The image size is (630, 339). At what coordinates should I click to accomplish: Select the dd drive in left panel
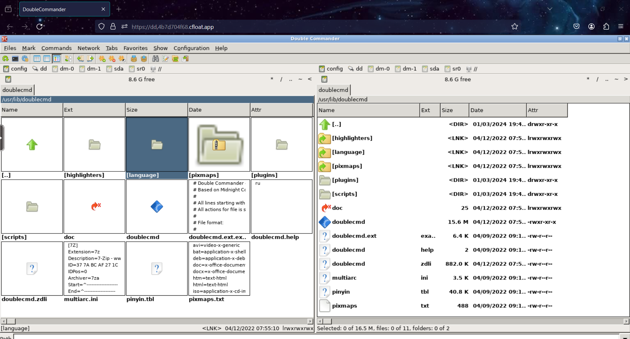(40, 69)
